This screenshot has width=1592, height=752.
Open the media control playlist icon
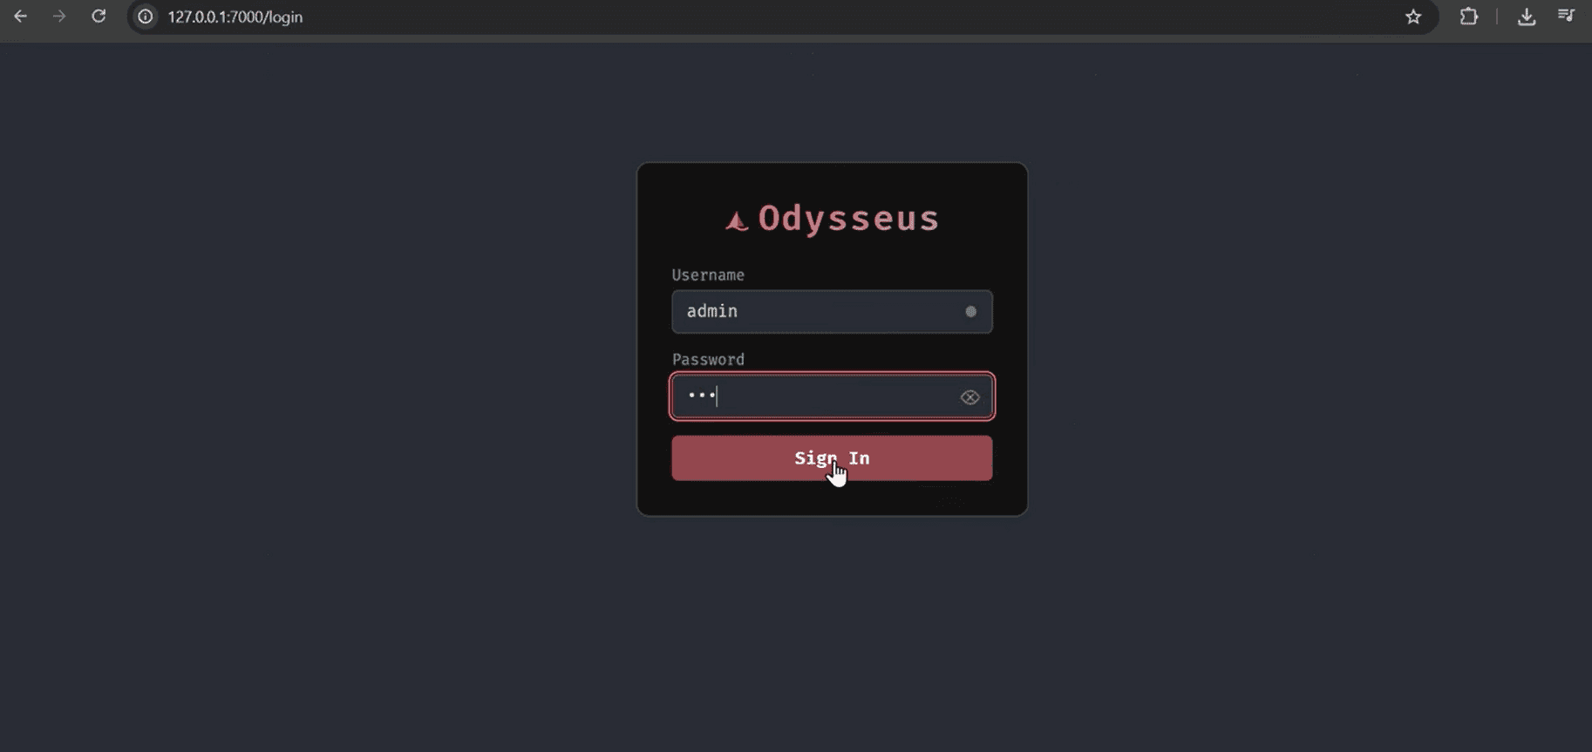tap(1567, 16)
